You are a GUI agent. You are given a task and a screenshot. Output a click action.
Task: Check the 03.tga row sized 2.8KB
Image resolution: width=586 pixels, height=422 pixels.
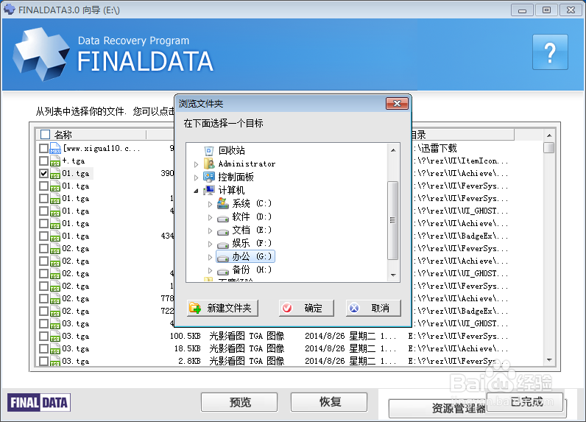(43, 361)
